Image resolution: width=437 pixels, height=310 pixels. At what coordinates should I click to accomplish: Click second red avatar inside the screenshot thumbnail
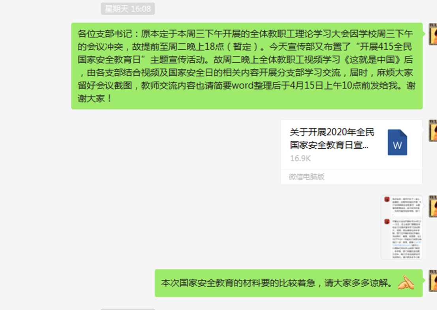[x=387, y=221]
